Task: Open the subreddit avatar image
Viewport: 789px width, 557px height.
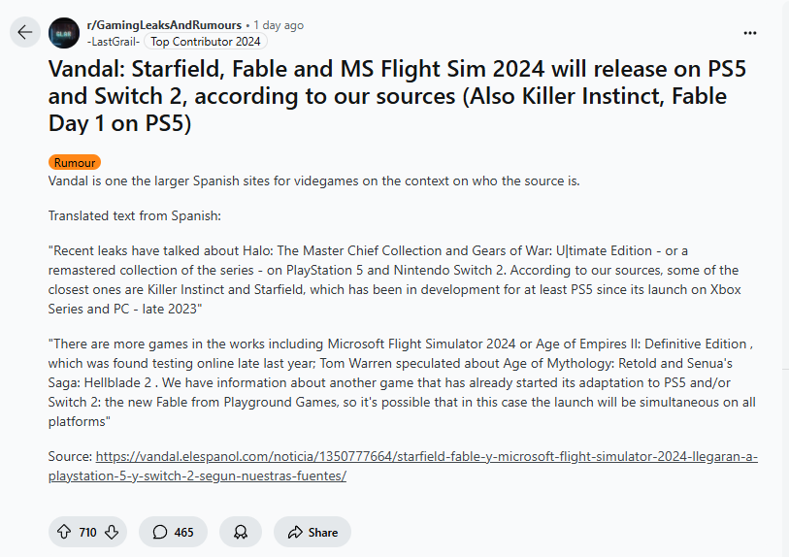Action: (x=64, y=32)
